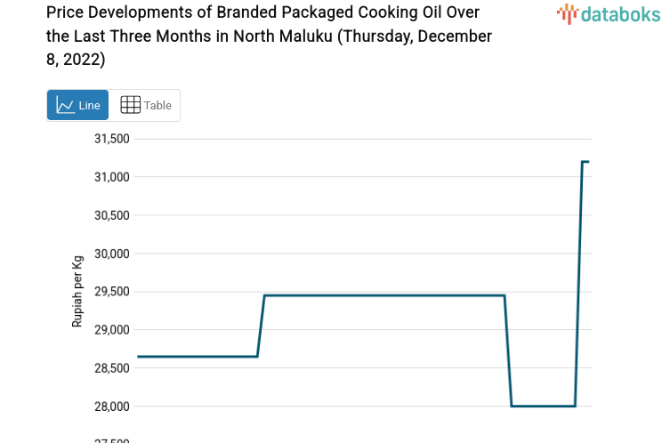The height and width of the screenshot is (443, 670).
Task: Switch to the Table view tab
Action: pos(146,105)
